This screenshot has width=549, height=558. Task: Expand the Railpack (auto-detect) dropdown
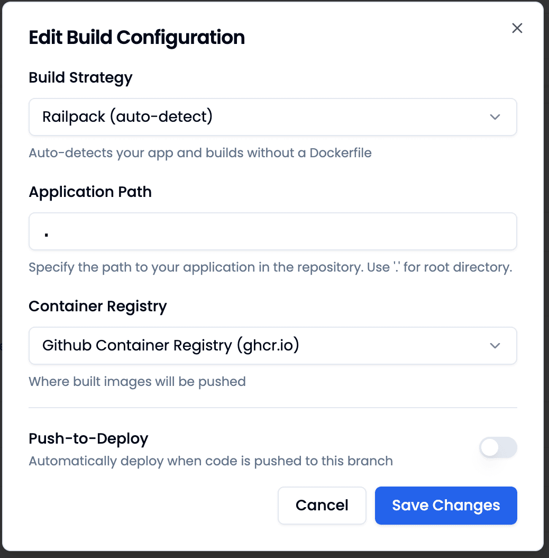(x=272, y=117)
